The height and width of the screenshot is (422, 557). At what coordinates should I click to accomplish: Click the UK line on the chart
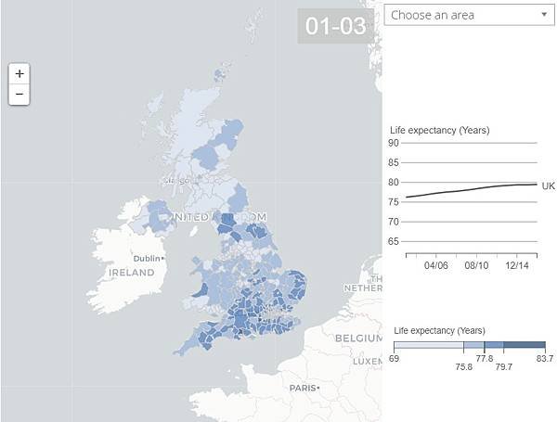click(472, 190)
